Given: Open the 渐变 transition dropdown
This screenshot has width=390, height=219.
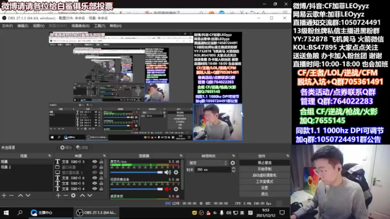Looking at the screenshot, I should point(208,163).
